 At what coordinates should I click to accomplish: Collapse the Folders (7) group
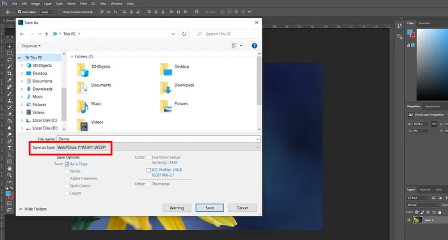pos(72,57)
